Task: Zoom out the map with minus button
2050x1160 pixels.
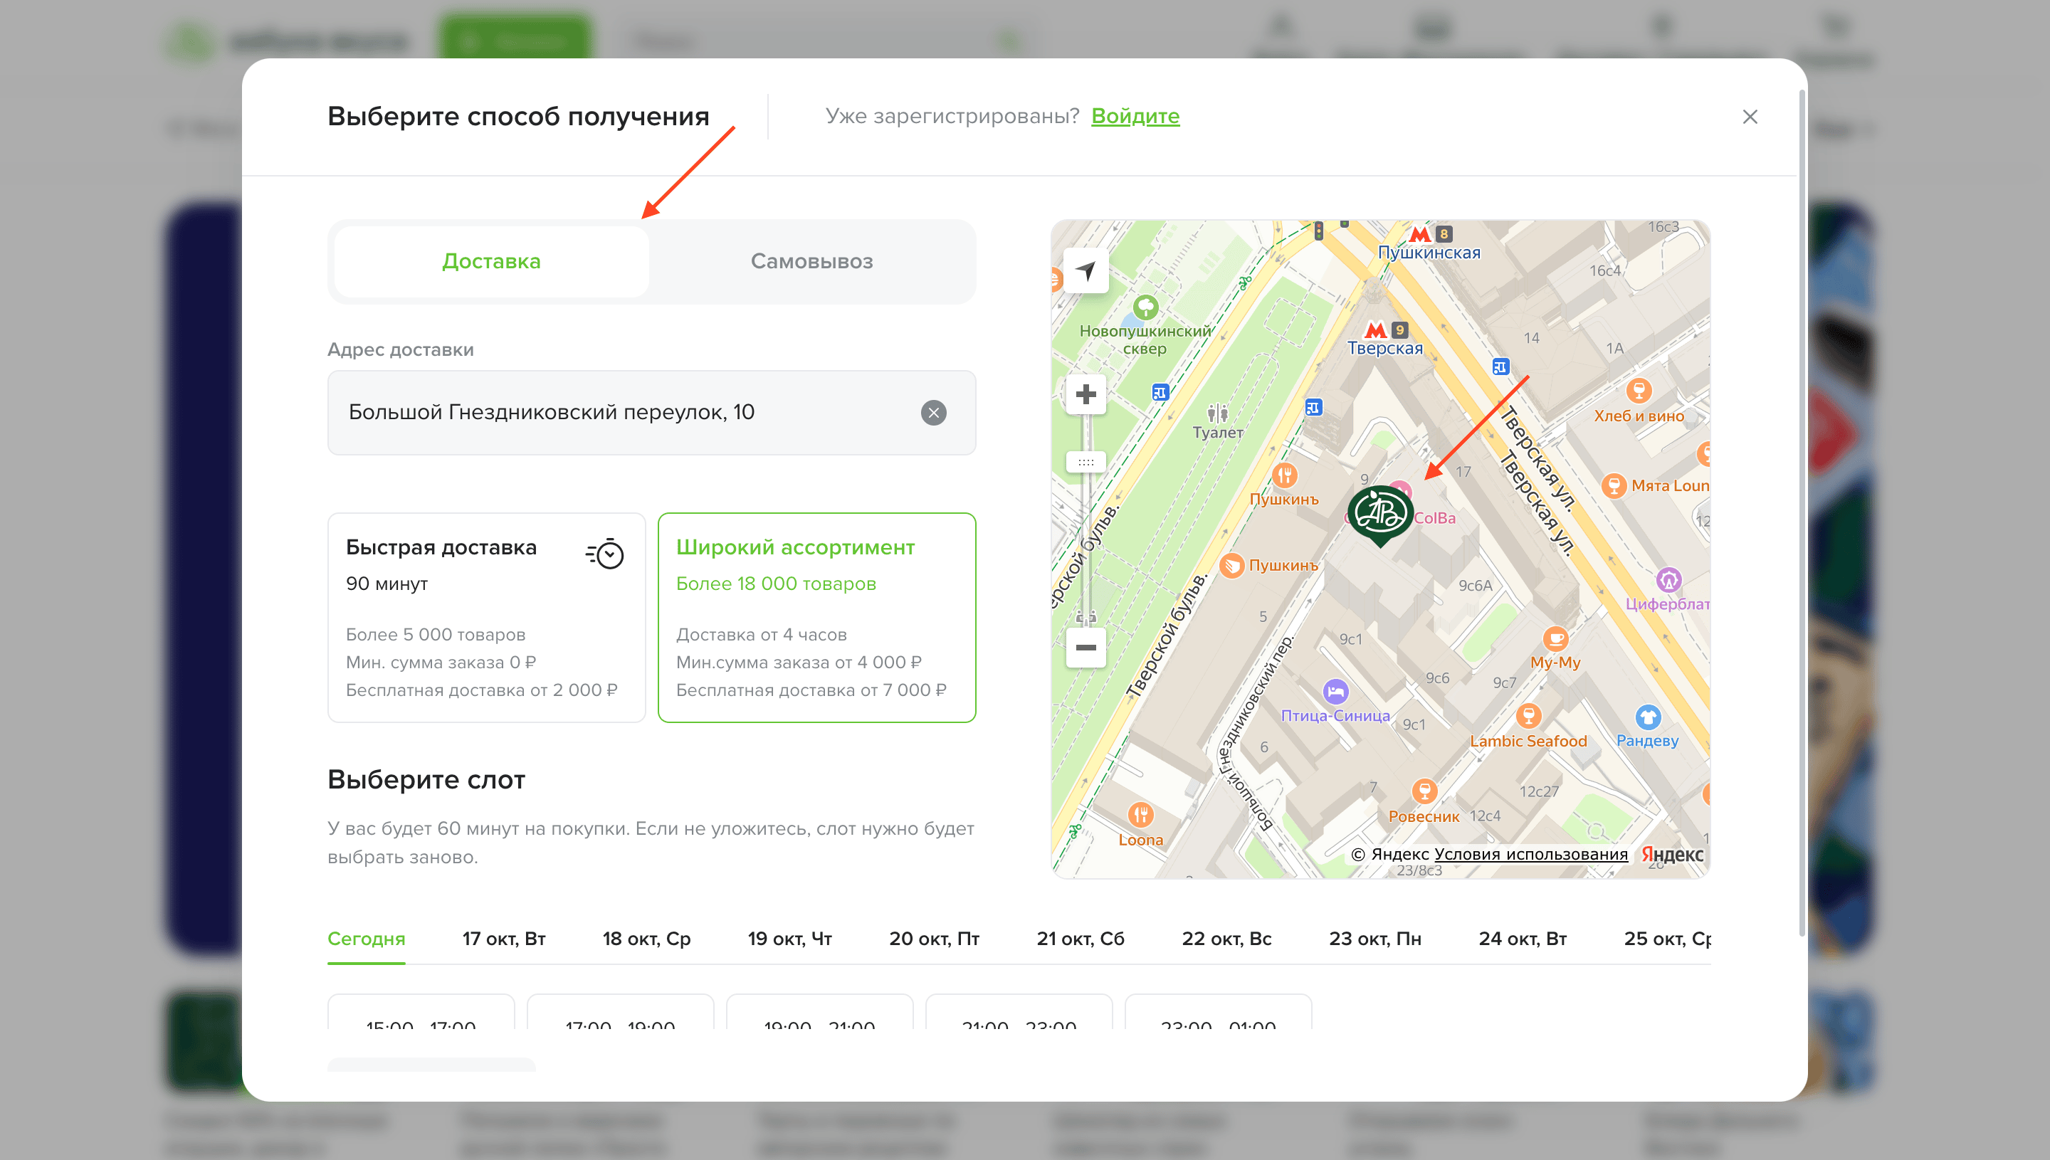Action: 1086,647
